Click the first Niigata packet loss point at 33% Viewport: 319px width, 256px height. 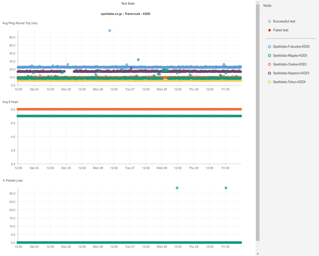[177, 188]
